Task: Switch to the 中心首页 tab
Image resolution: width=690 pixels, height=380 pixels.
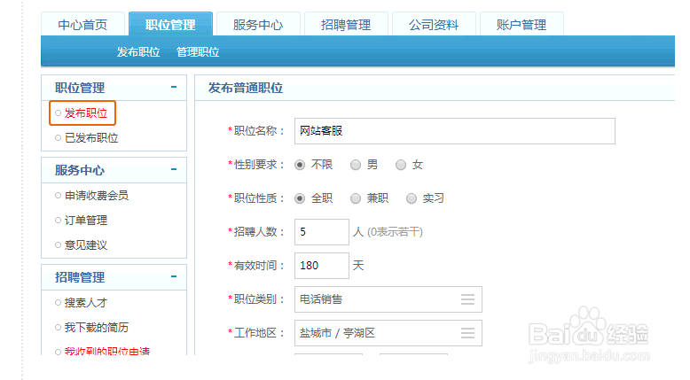Action: [x=82, y=25]
